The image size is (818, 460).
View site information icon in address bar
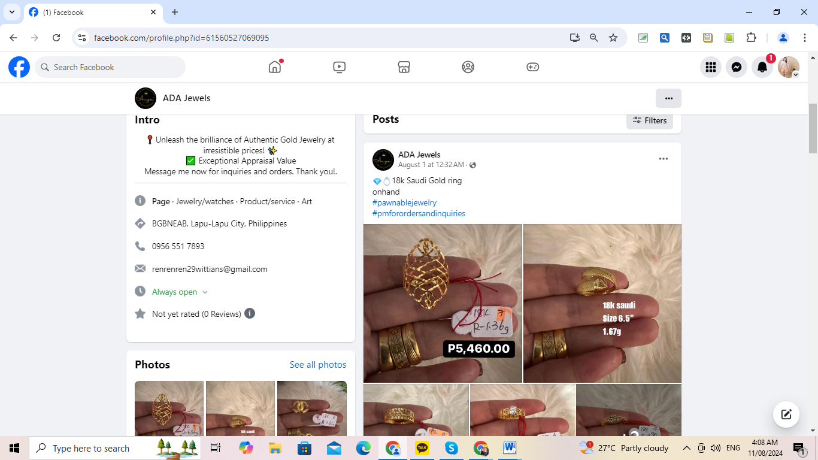[x=83, y=38]
